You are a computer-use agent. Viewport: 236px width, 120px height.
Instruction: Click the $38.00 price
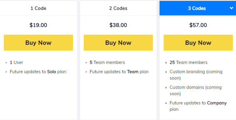(x=118, y=25)
